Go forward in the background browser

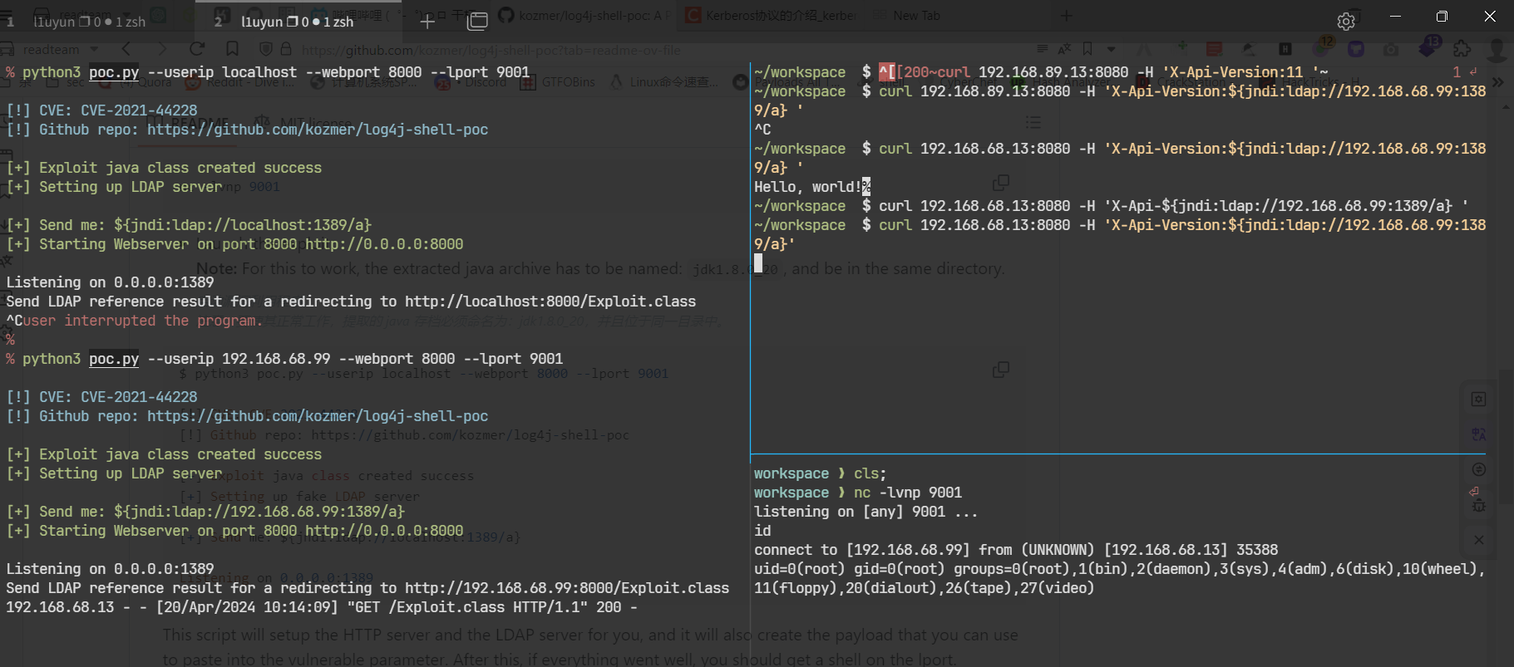(x=162, y=49)
